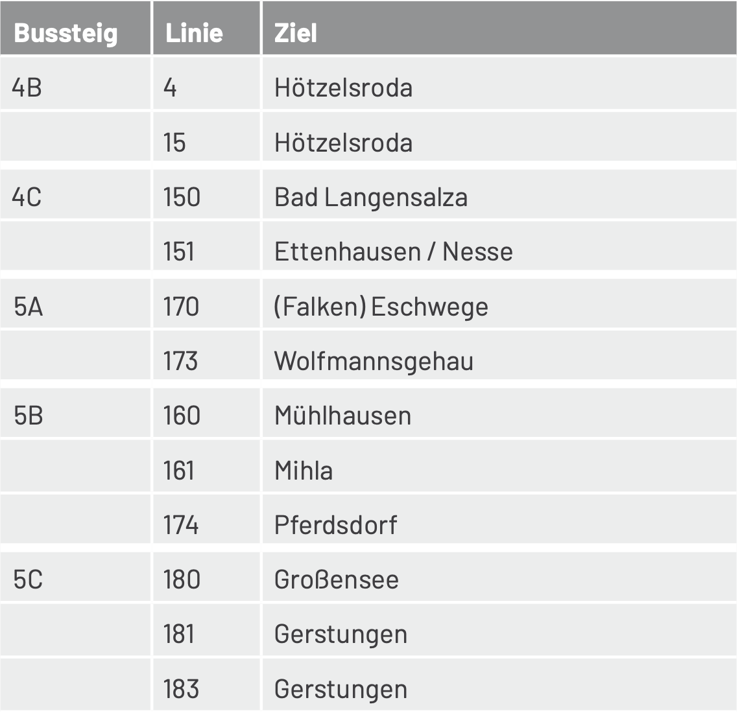This screenshot has width=742, height=713.
Task: Click the Linie column header
Action: (207, 29)
